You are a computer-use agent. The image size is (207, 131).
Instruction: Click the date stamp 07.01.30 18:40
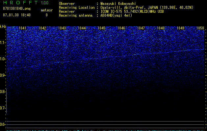pos(17,15)
